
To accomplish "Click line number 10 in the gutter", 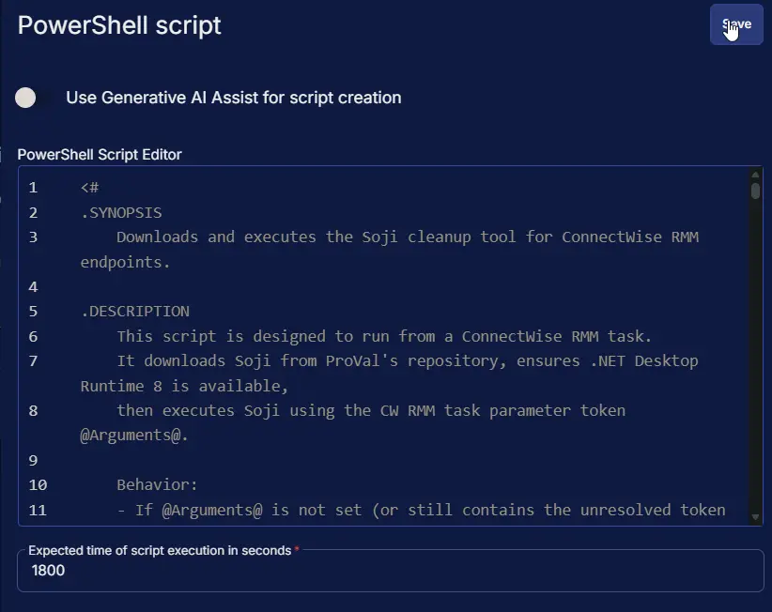I will (x=38, y=485).
